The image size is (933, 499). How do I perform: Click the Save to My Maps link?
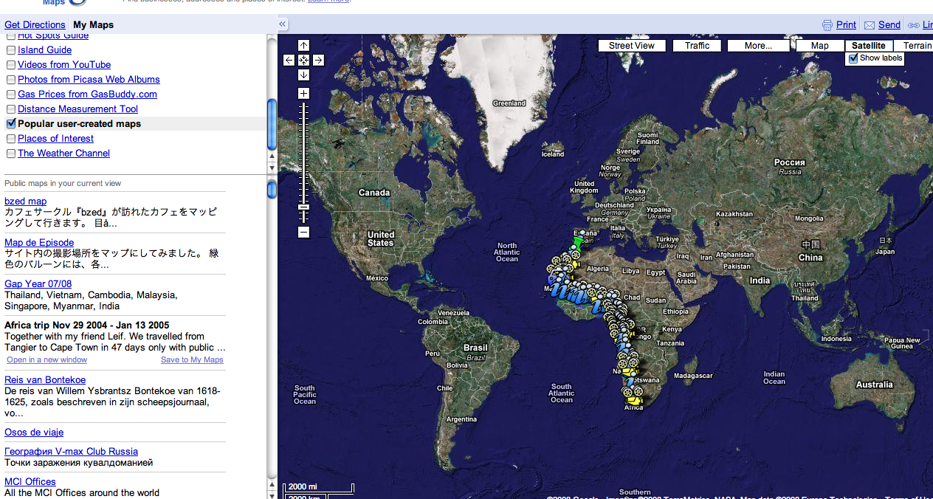click(192, 360)
